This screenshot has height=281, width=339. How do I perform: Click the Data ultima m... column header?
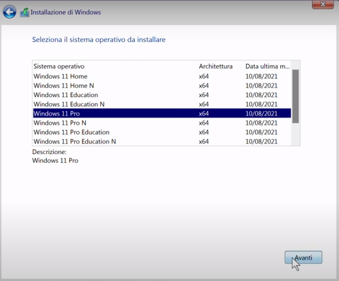click(x=268, y=66)
